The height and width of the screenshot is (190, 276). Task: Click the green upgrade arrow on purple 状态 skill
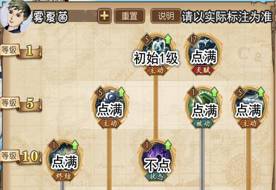[x=168, y=145]
